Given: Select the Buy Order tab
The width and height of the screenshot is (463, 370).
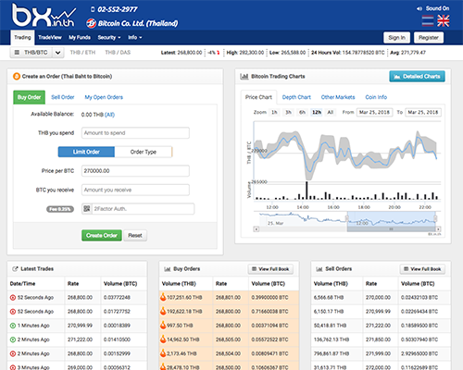Looking at the screenshot, I should [x=29, y=97].
